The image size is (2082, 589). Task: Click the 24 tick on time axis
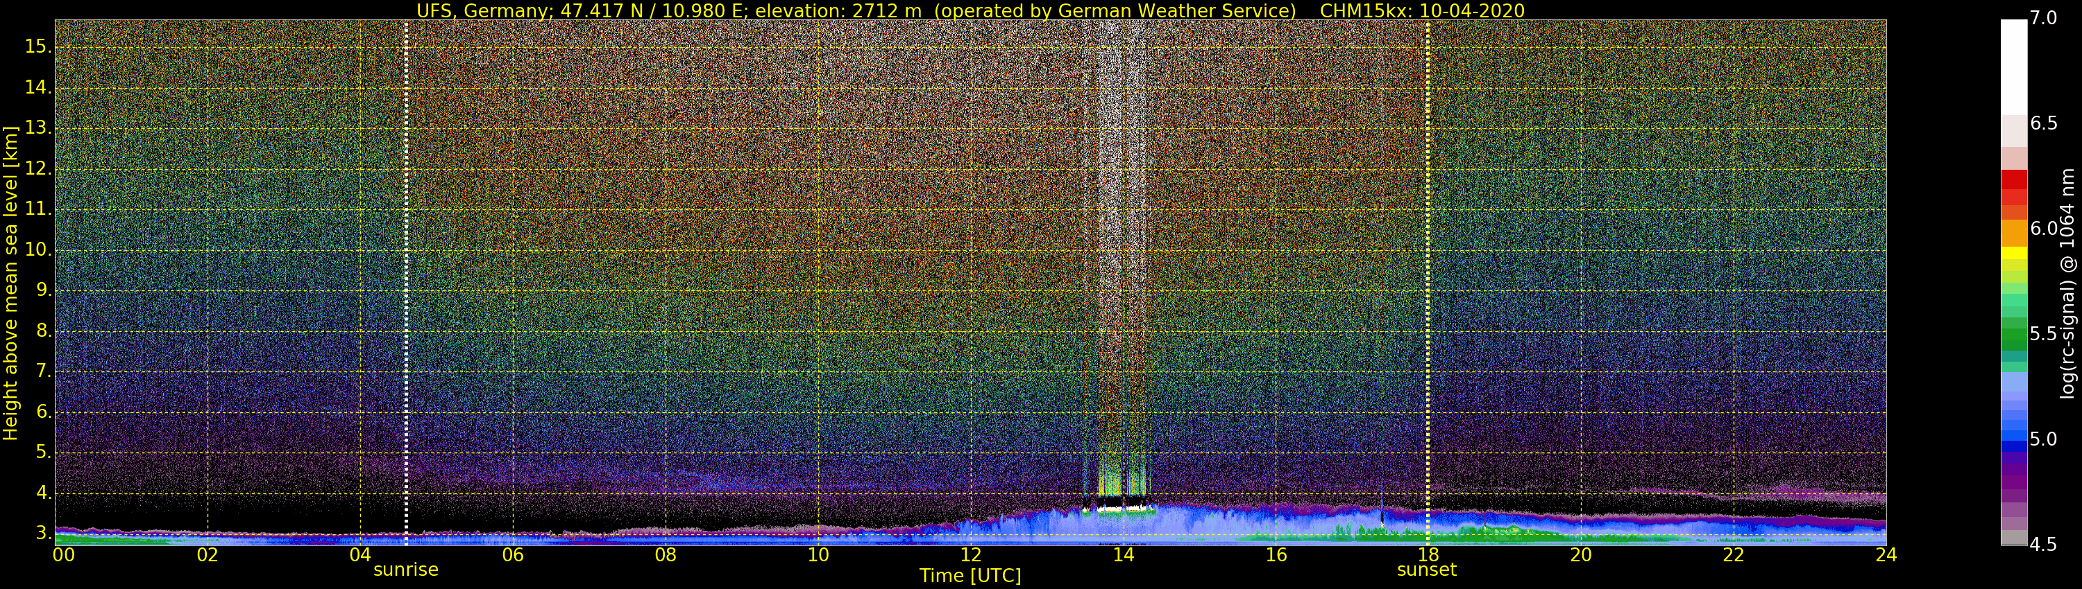(x=1886, y=554)
